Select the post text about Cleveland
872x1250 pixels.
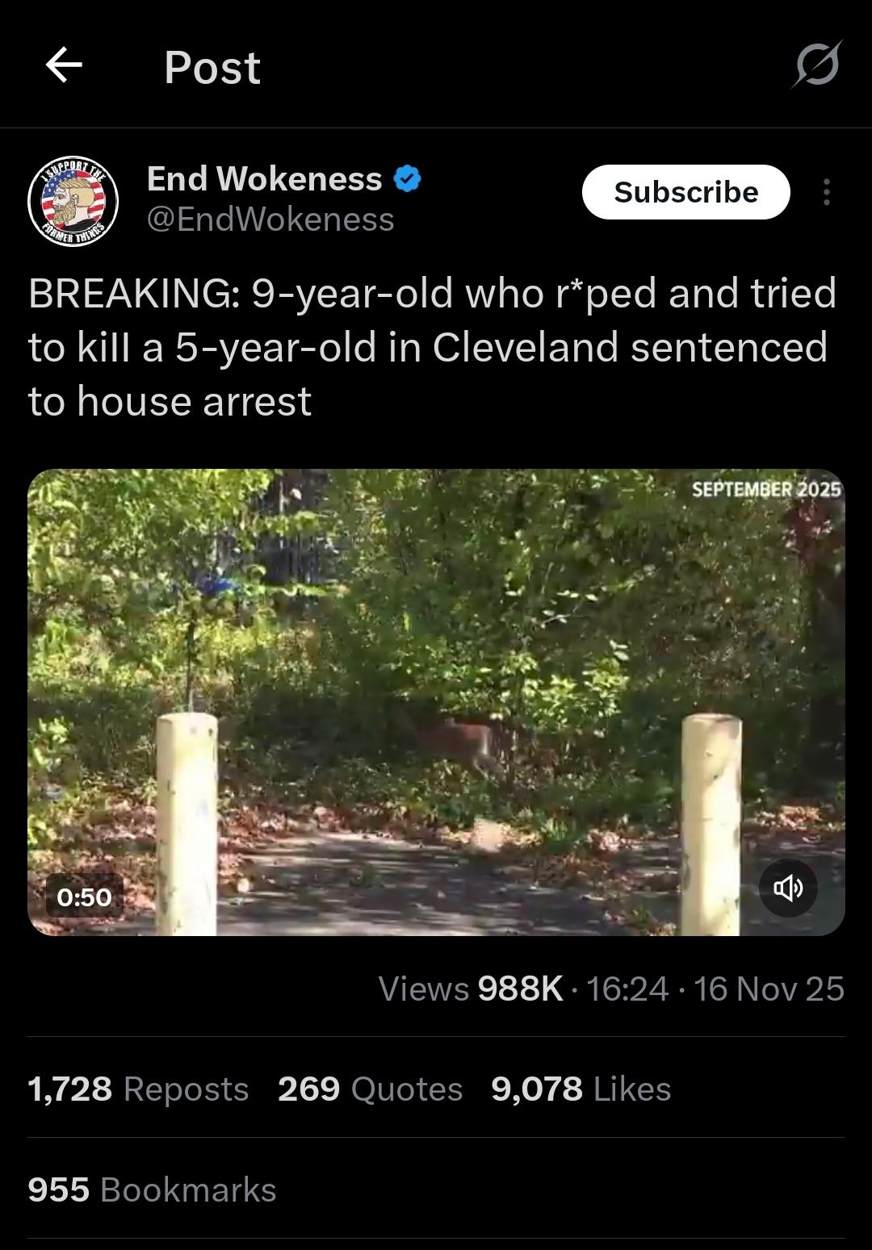[433, 347]
